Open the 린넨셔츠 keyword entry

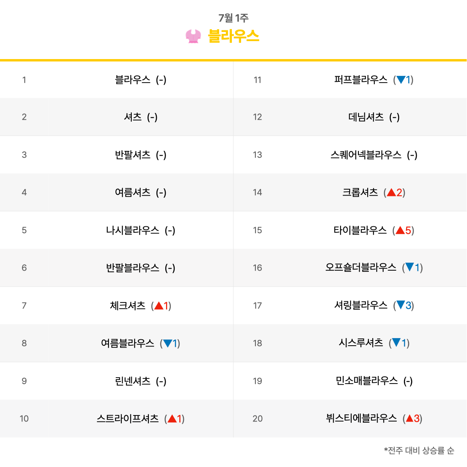[133, 381]
